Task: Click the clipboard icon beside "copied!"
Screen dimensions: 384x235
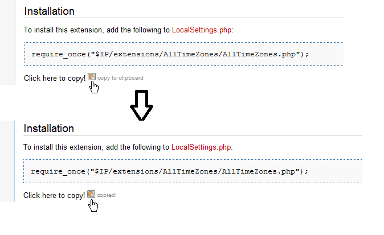Action: pyautogui.click(x=91, y=194)
